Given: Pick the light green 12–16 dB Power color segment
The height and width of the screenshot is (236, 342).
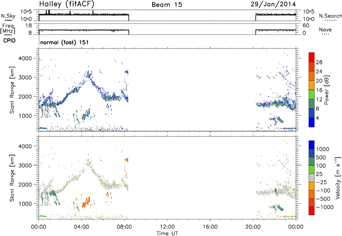Looking at the screenshot, I should pos(312,95).
